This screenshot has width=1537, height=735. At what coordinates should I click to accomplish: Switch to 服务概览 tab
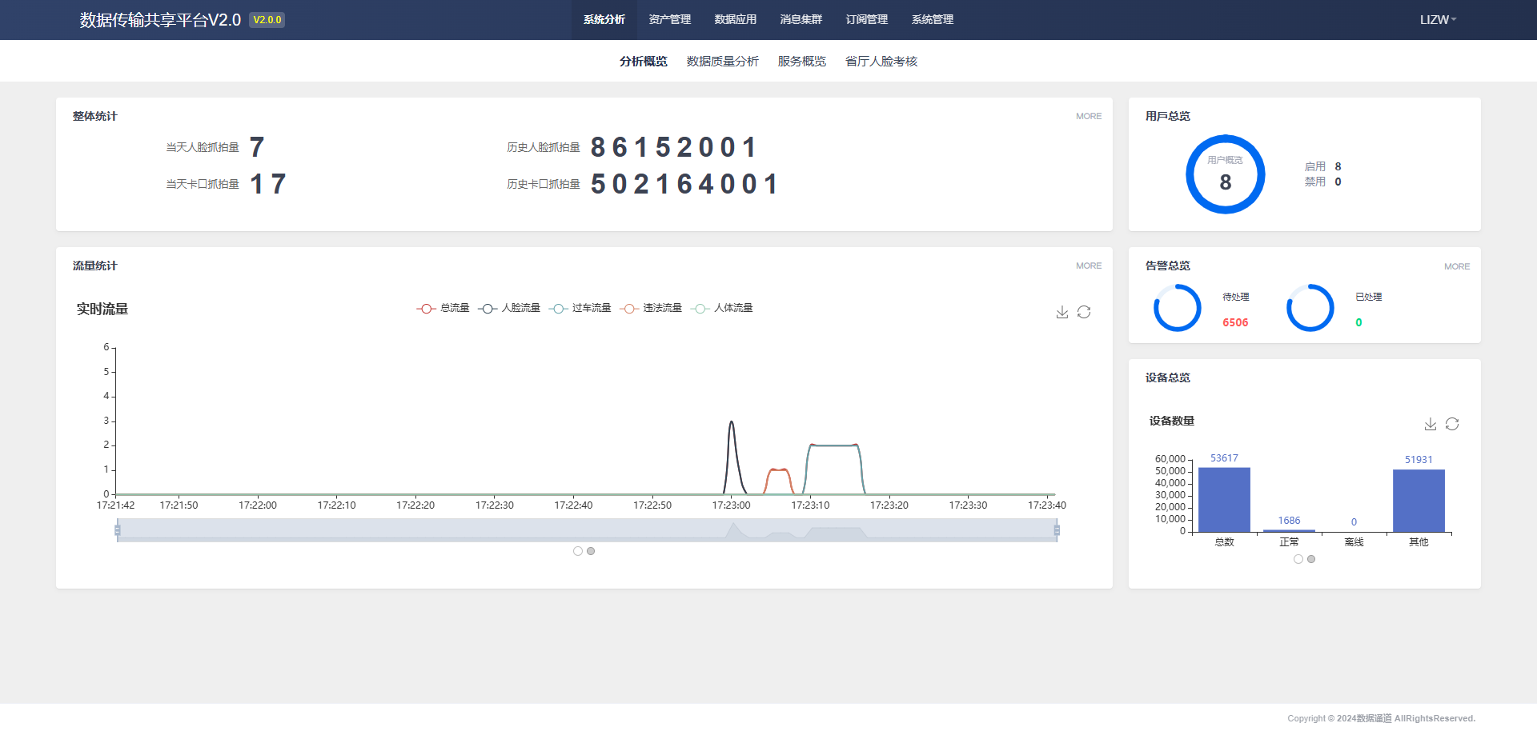[801, 62]
